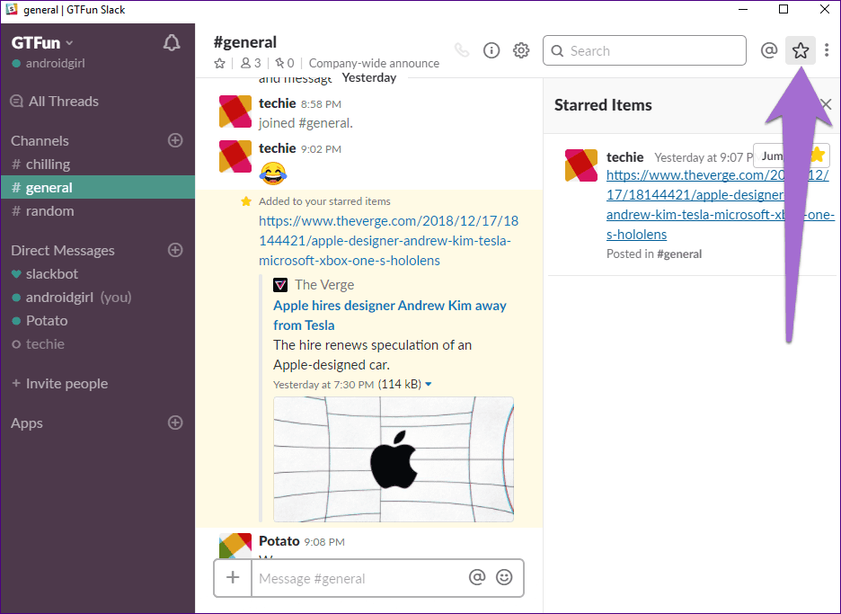Screen dimensions: 841x614
Task: Open All Threads view
Action: (x=55, y=101)
